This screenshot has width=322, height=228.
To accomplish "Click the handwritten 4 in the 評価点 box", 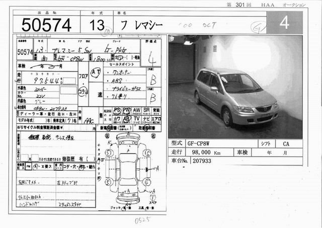I will [x=151, y=57].
